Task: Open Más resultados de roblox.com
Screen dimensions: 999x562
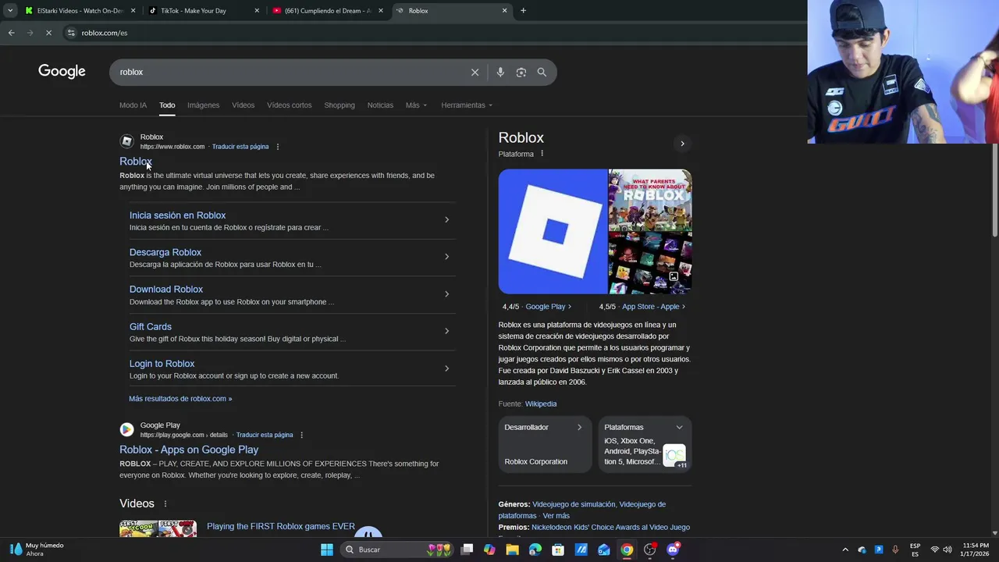Action: point(180,399)
